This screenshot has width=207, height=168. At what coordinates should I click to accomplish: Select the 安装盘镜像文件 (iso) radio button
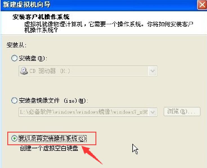click(14, 100)
